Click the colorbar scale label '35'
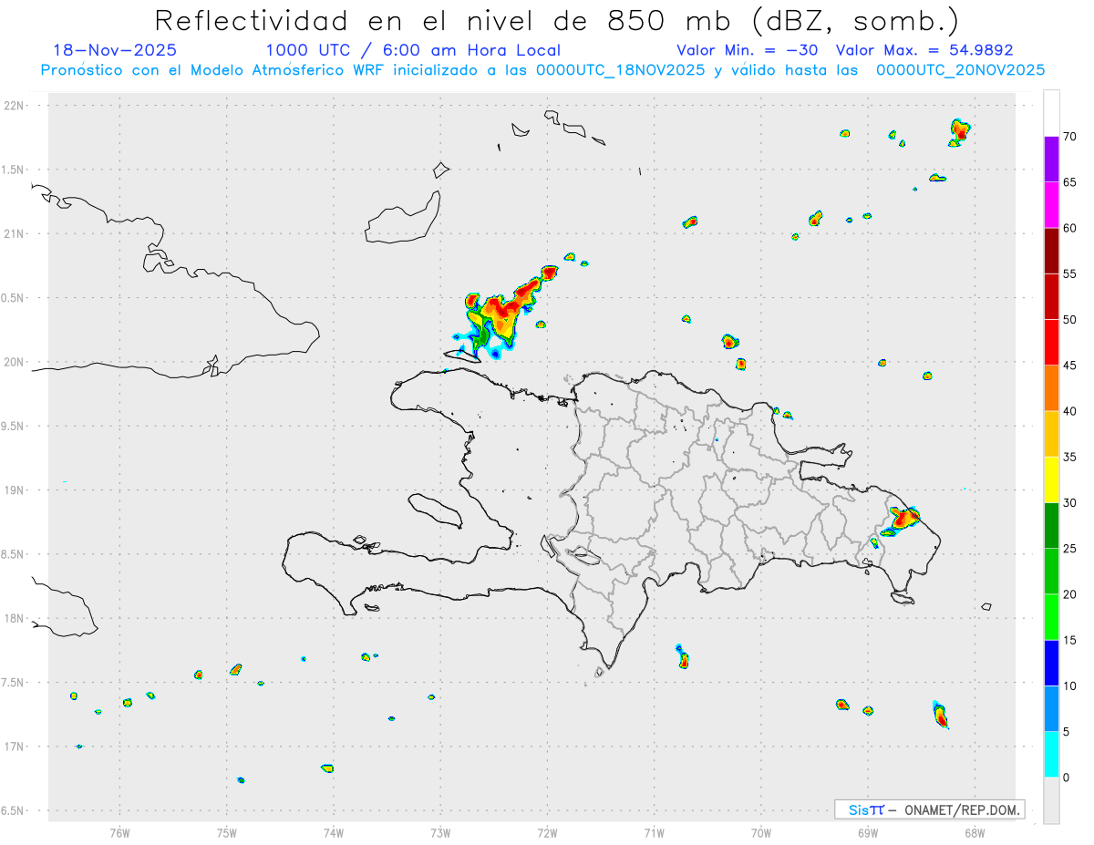The image size is (1094, 845). pyautogui.click(x=1070, y=457)
